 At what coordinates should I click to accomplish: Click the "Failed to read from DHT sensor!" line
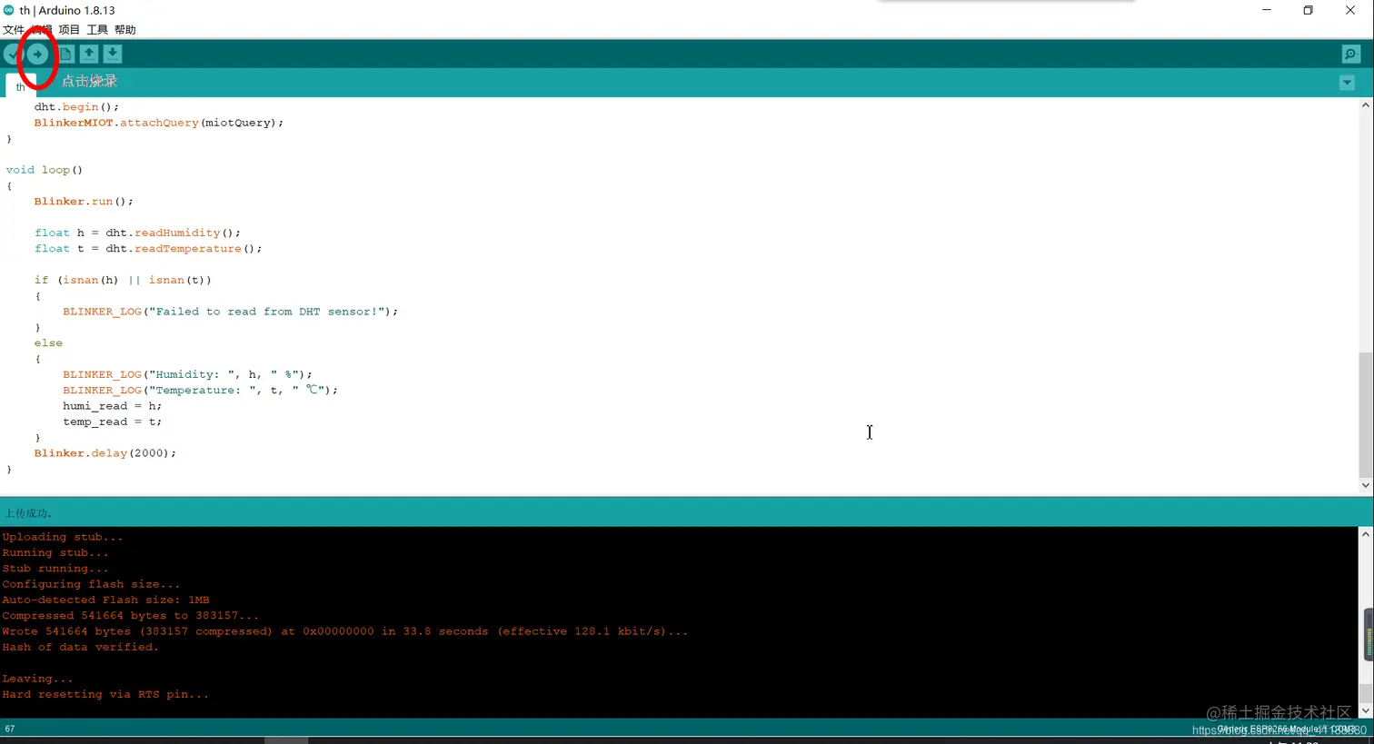pos(230,312)
